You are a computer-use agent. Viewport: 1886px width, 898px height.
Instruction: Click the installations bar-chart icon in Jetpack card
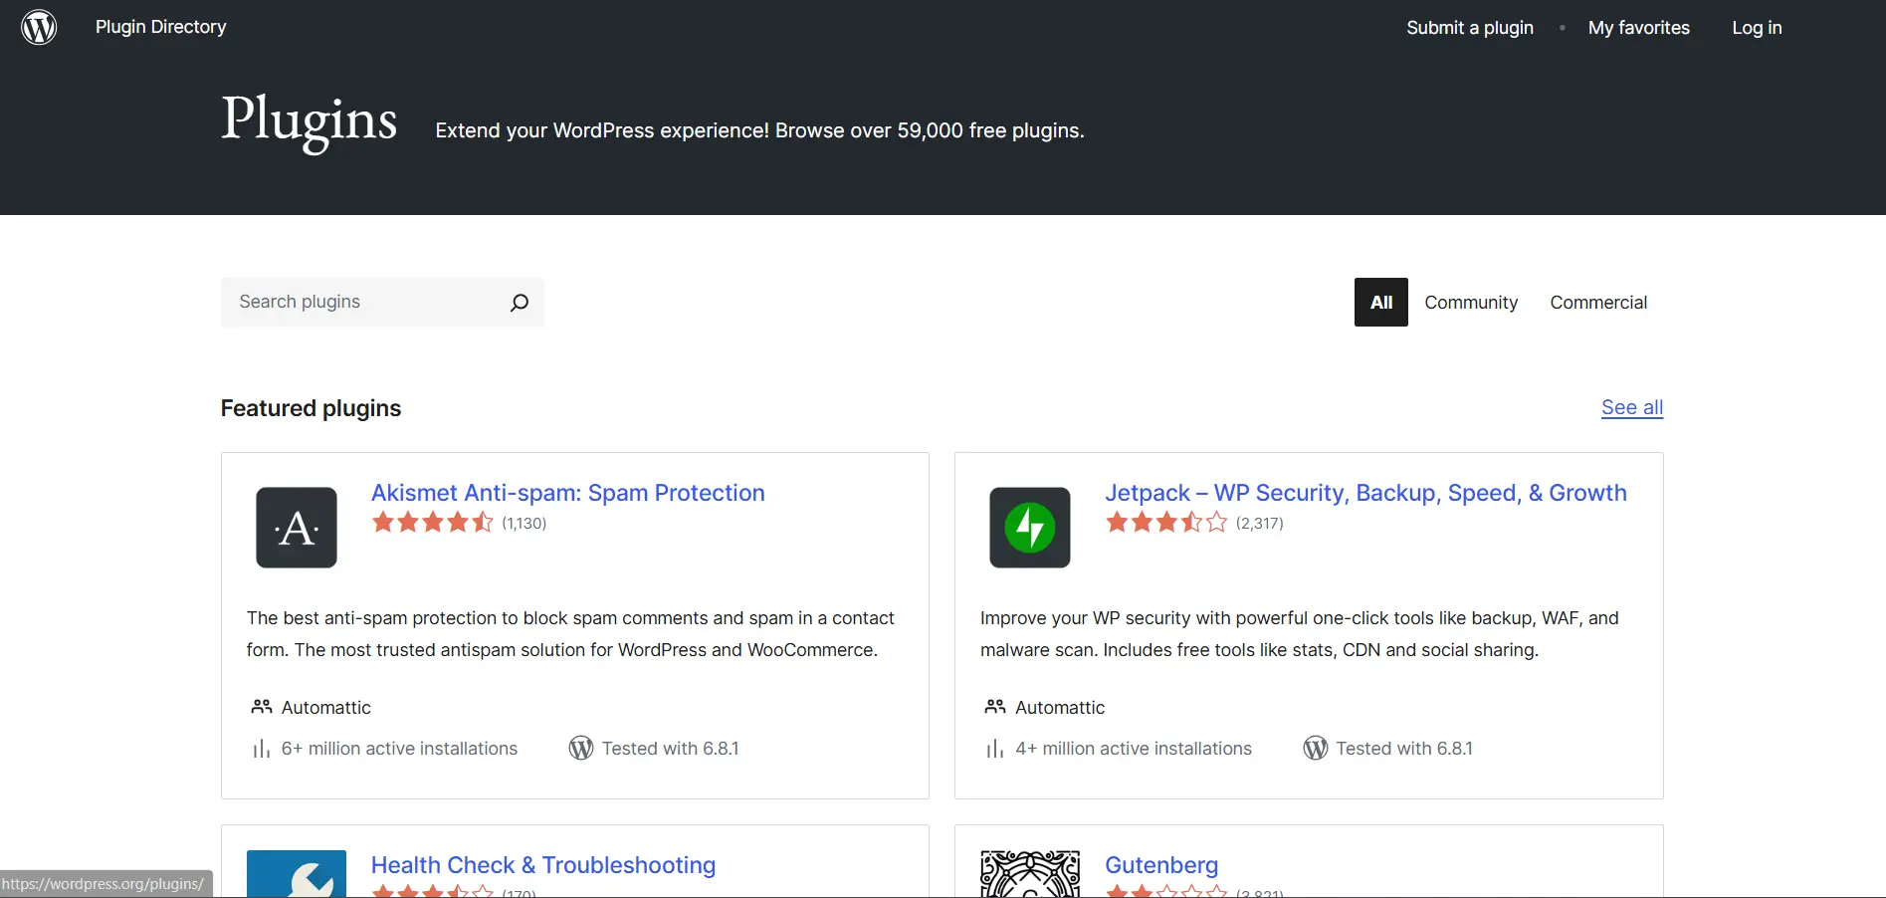(994, 749)
